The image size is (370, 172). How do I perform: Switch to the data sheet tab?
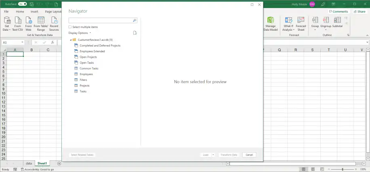point(29,163)
